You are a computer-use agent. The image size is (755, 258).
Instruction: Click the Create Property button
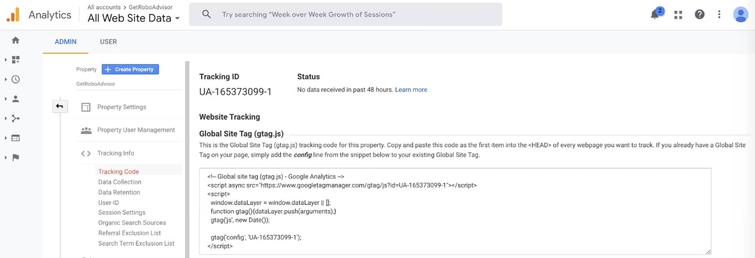(x=131, y=69)
